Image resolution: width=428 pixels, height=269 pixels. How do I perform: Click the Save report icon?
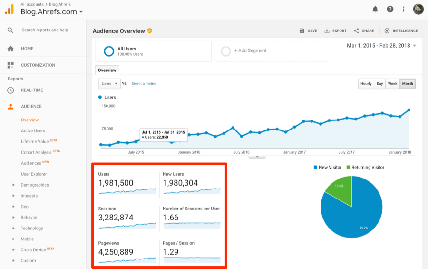point(308,31)
